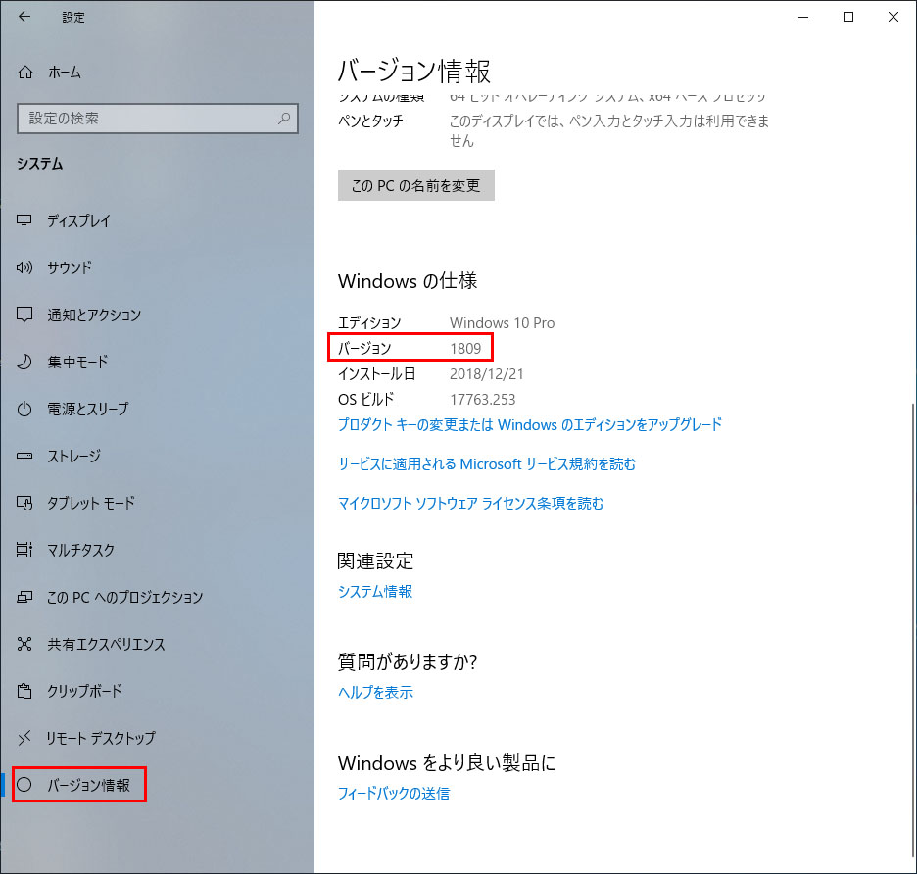Open the ホーム home icon
Screen dimensions: 917x874
pos(25,73)
